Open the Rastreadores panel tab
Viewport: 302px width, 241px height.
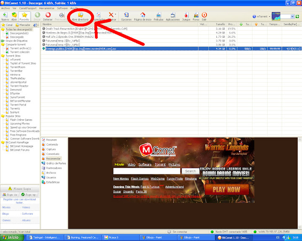(54, 168)
